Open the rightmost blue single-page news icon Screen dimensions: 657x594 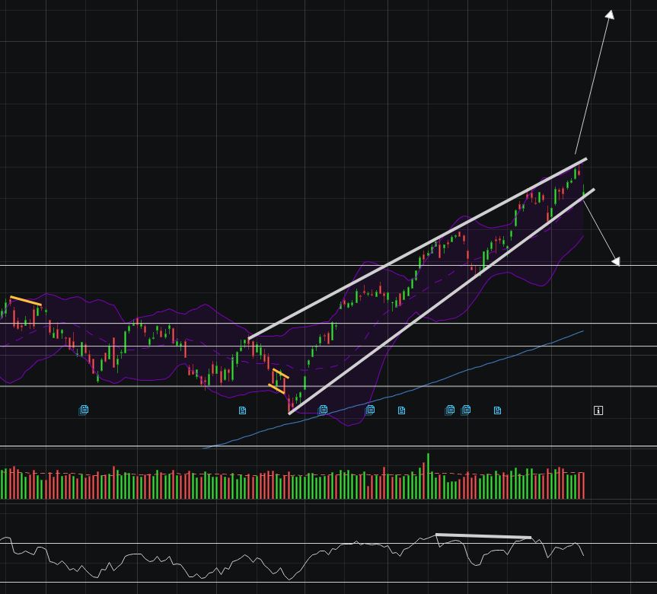497,410
